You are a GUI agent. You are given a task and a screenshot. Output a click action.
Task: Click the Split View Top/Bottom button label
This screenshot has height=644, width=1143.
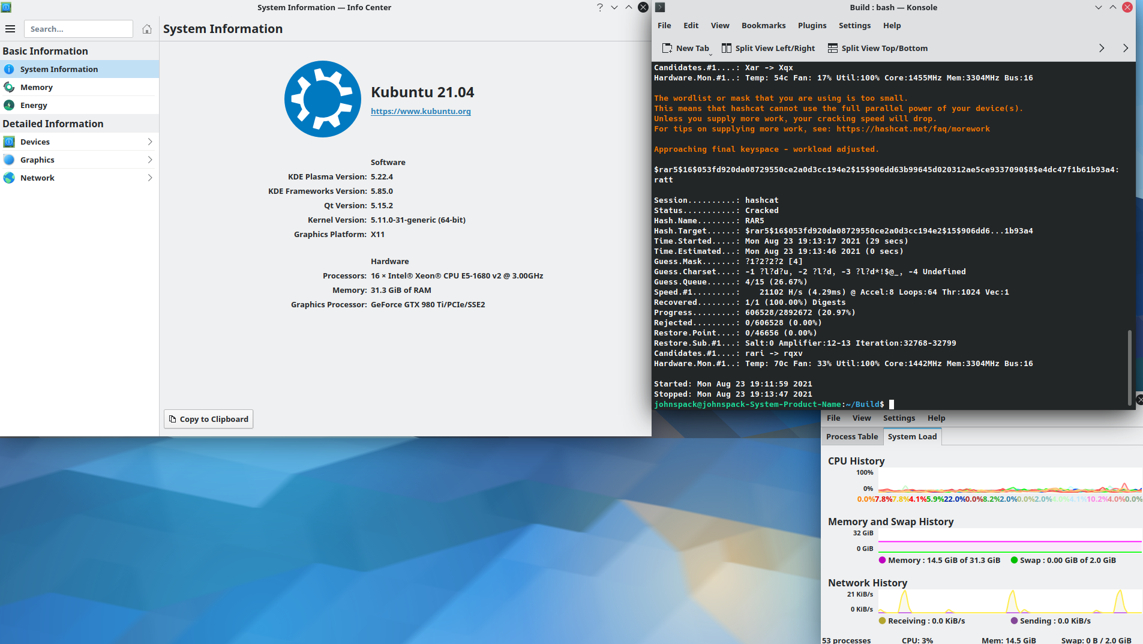pyautogui.click(x=884, y=48)
